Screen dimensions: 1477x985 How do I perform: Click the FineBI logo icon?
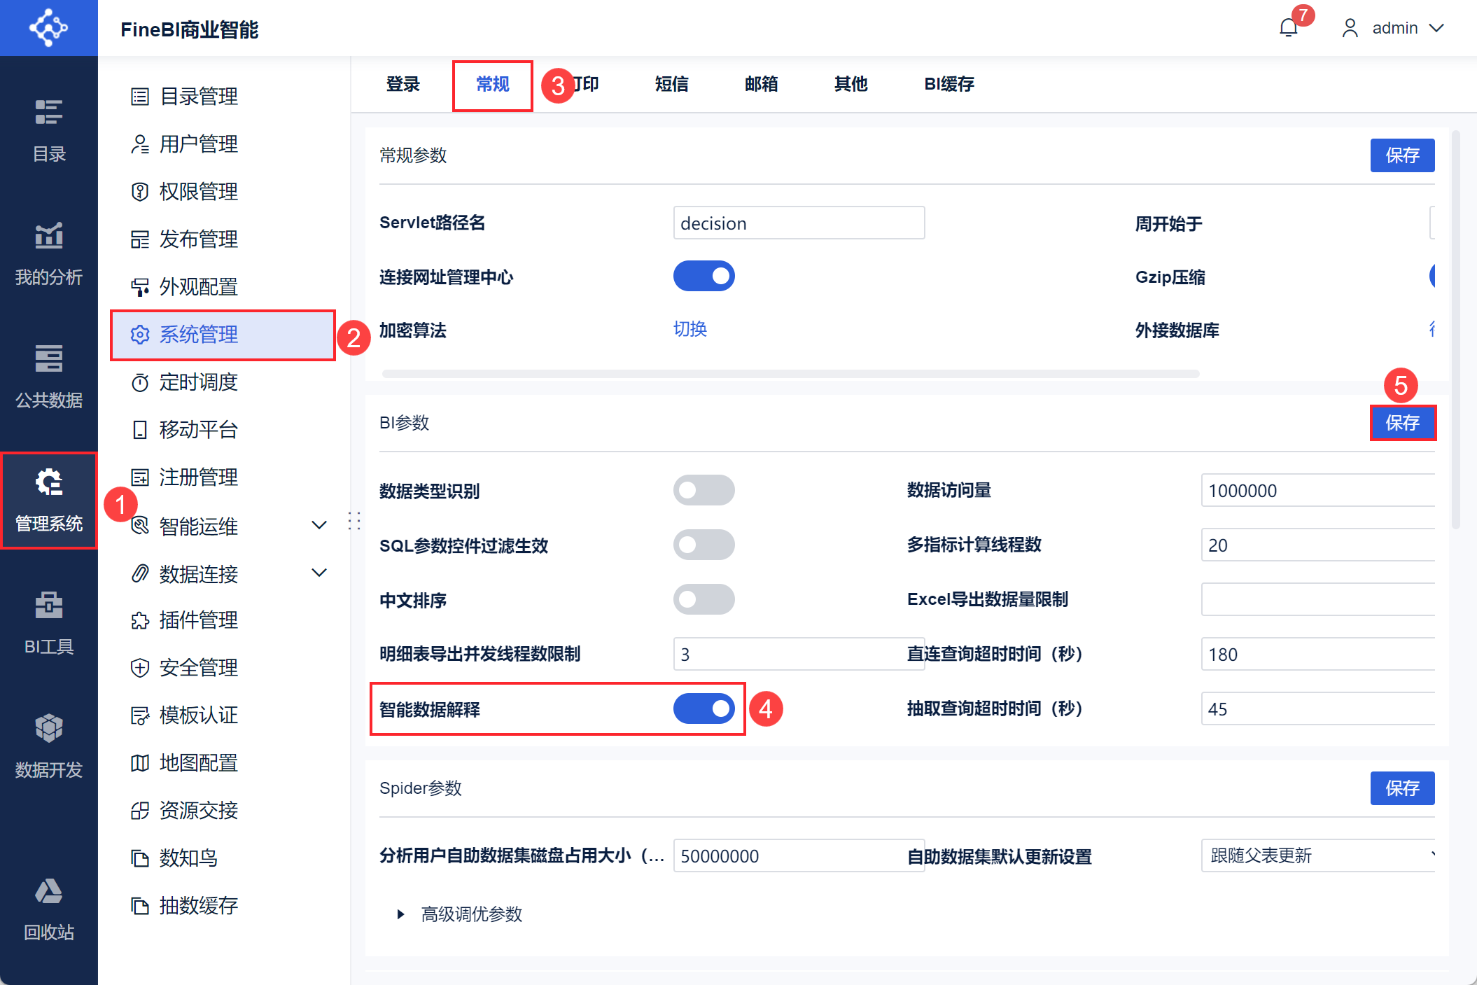click(48, 28)
